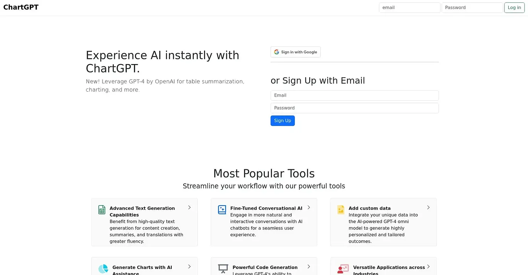The width and height of the screenshot is (528, 275).
Task: Focus the sign-up Email field
Action: pyautogui.click(x=355, y=95)
